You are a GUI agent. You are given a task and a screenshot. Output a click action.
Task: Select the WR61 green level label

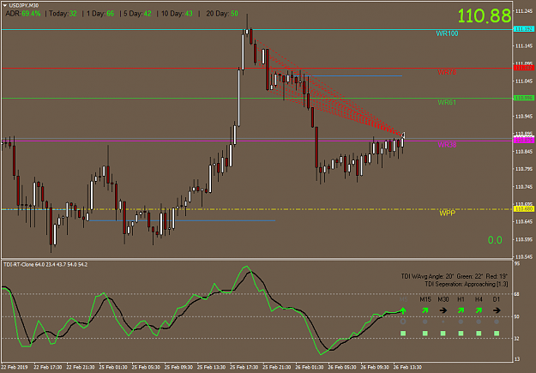tap(447, 102)
